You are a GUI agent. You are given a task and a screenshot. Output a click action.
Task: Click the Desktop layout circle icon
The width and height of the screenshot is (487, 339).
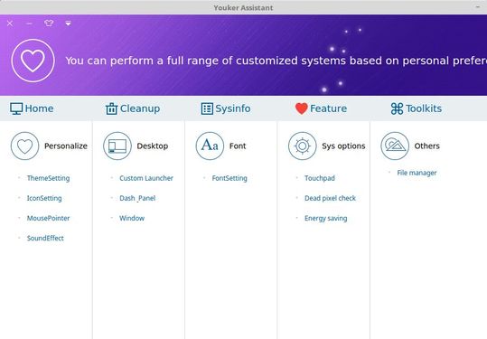coord(117,146)
